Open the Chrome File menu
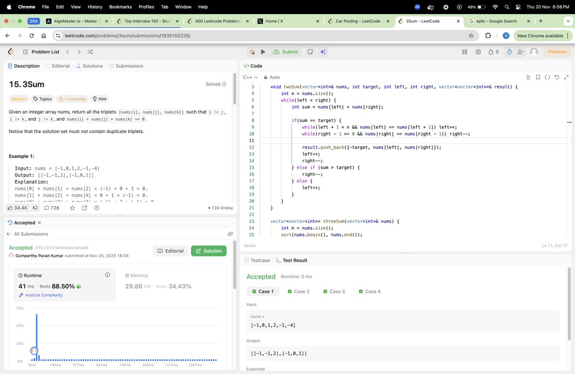Image resolution: width=575 pixels, height=374 pixels. pos(46,7)
